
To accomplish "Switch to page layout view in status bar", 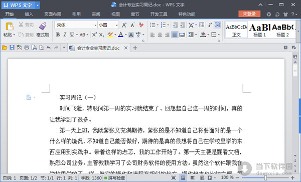I will click(183, 178).
